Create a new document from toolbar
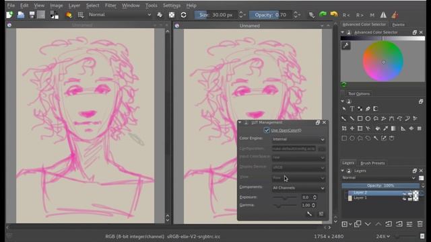Screen dimensions: 431x242 click(9, 15)
